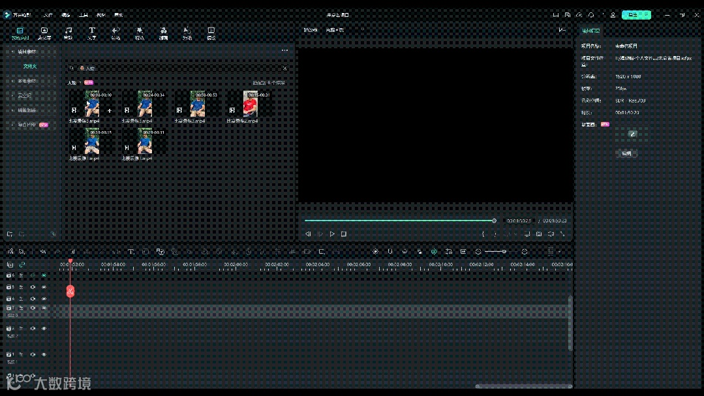
Task: Click the preview playback progress slider
Action: 399,221
